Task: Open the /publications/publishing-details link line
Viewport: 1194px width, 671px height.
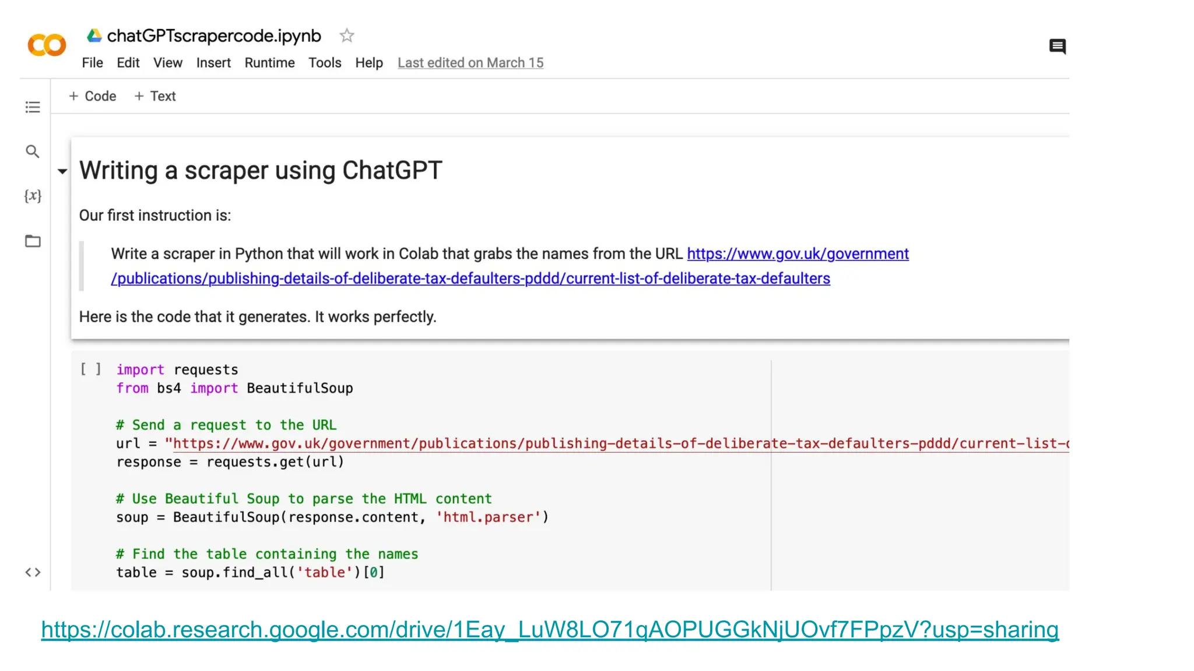Action: click(x=470, y=278)
